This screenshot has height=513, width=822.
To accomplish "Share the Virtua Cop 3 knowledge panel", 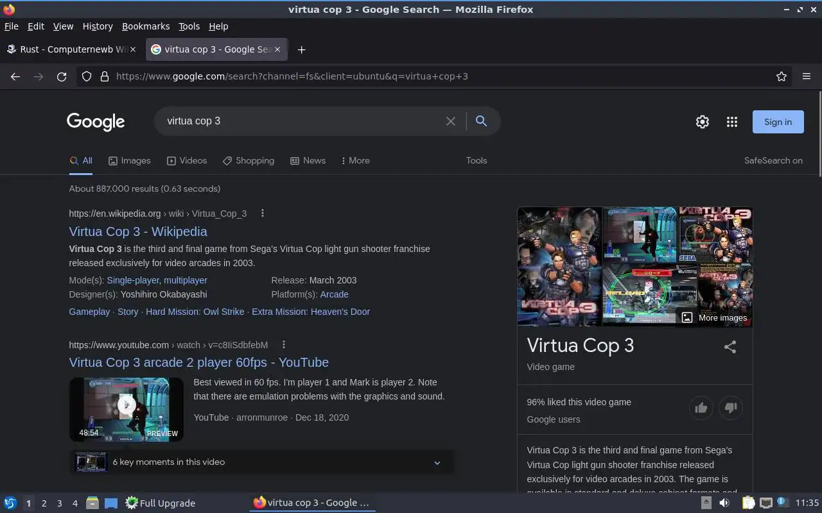I will click(x=730, y=347).
